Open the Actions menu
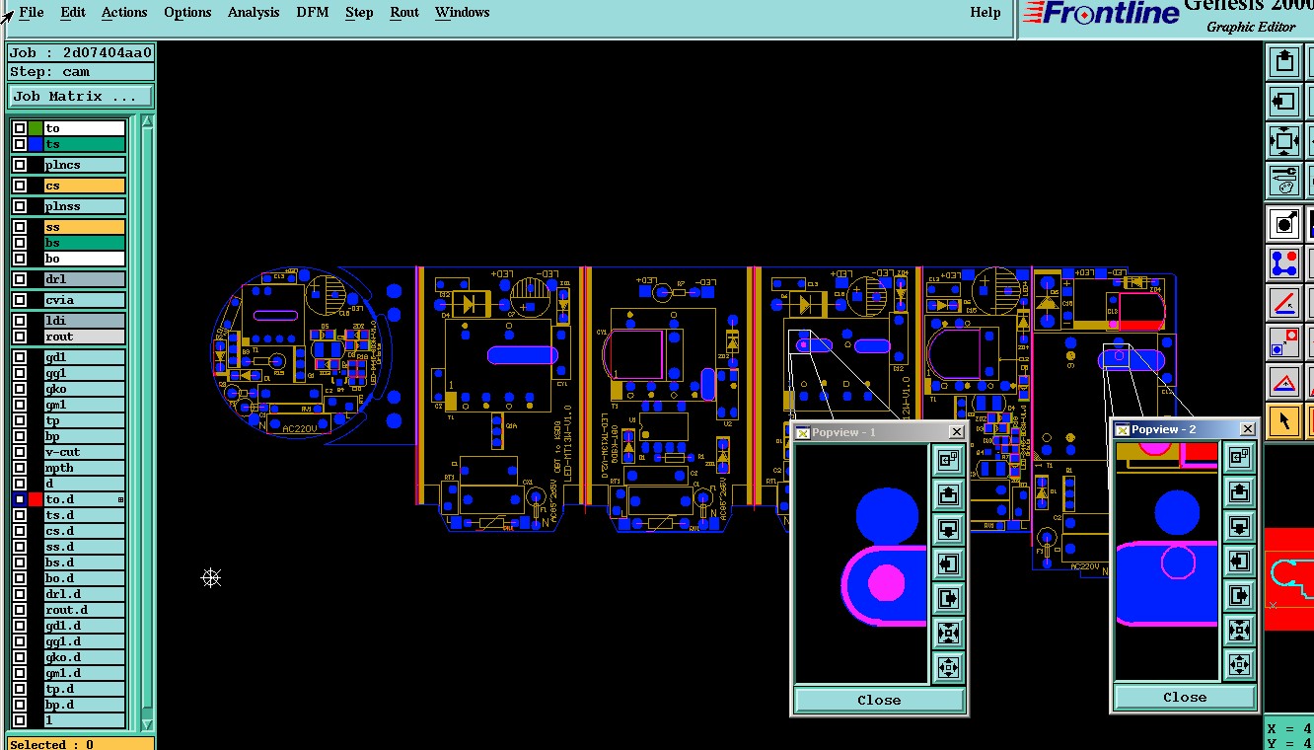The width and height of the screenshot is (1314, 750). click(x=124, y=13)
